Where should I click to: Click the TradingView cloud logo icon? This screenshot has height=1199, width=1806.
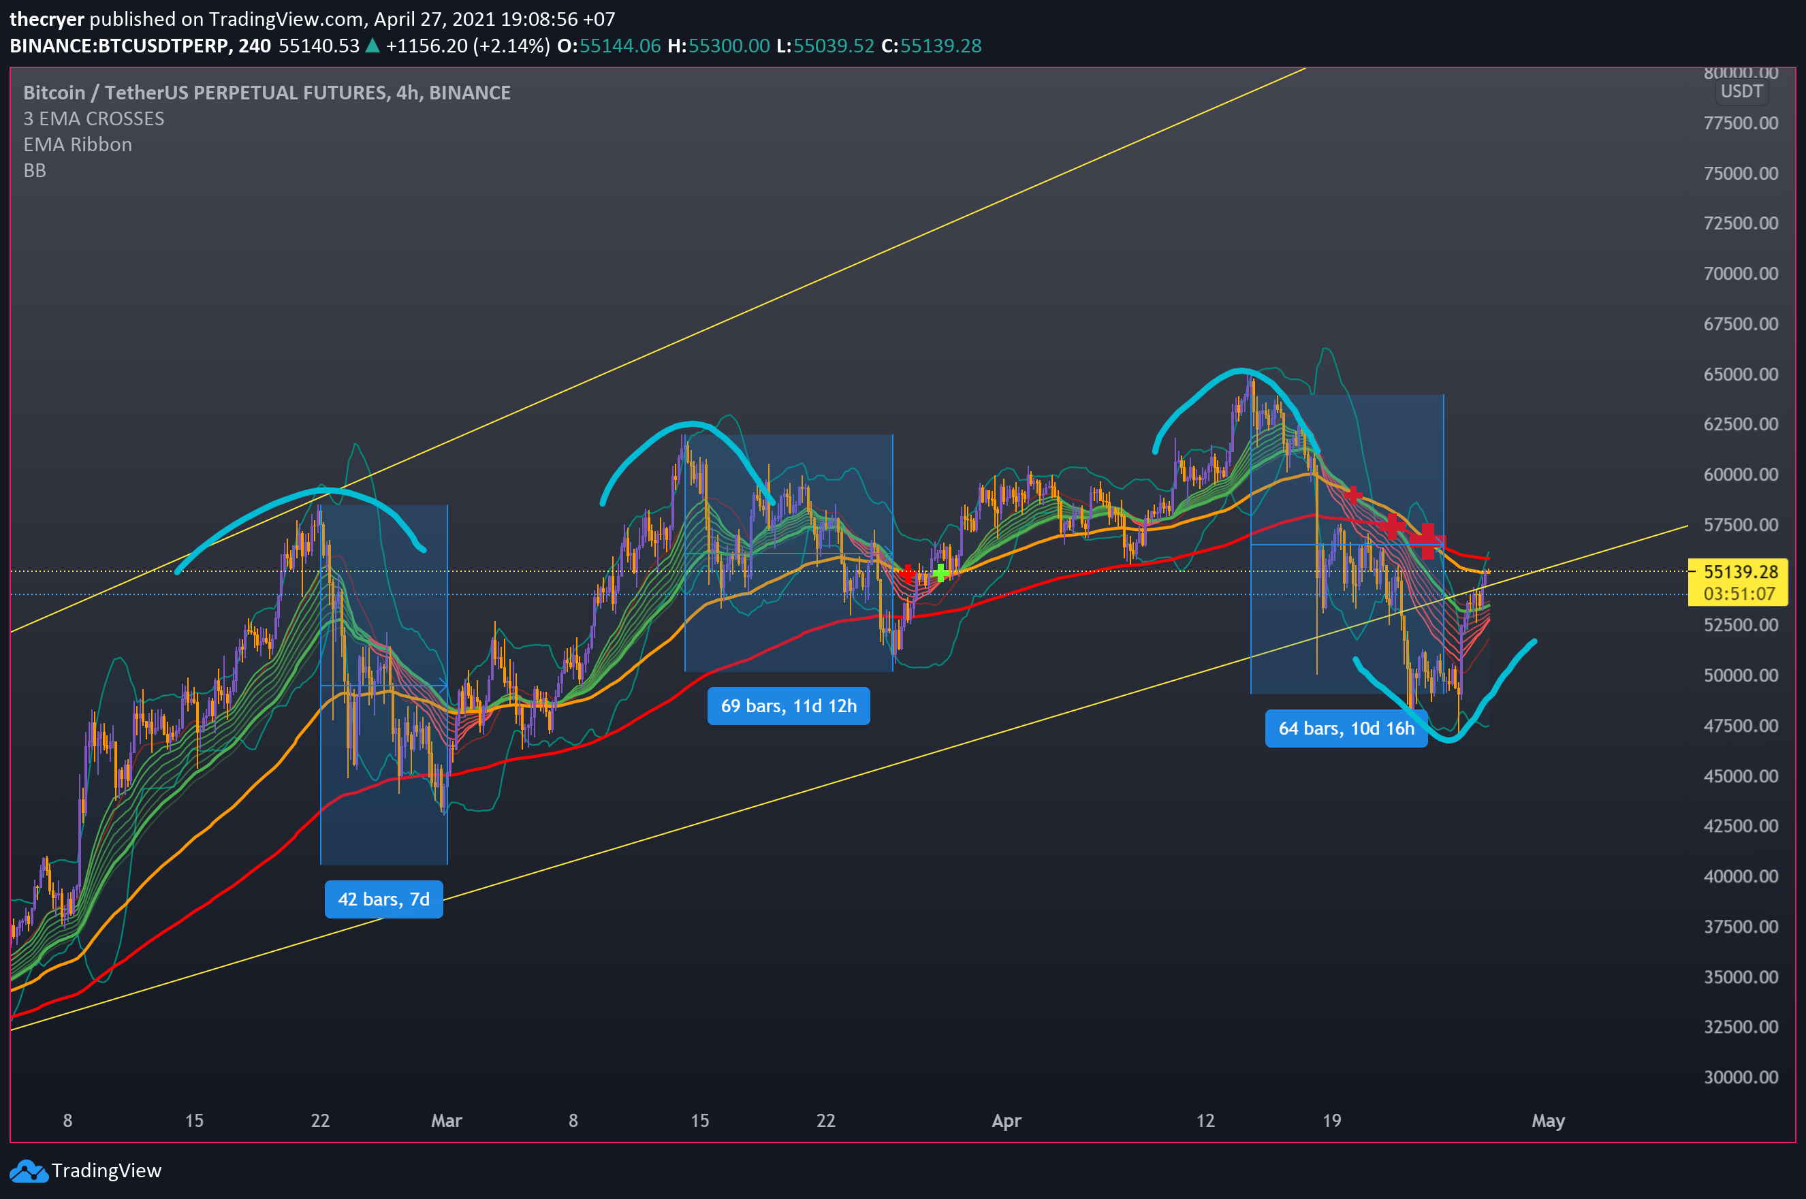point(29,1170)
